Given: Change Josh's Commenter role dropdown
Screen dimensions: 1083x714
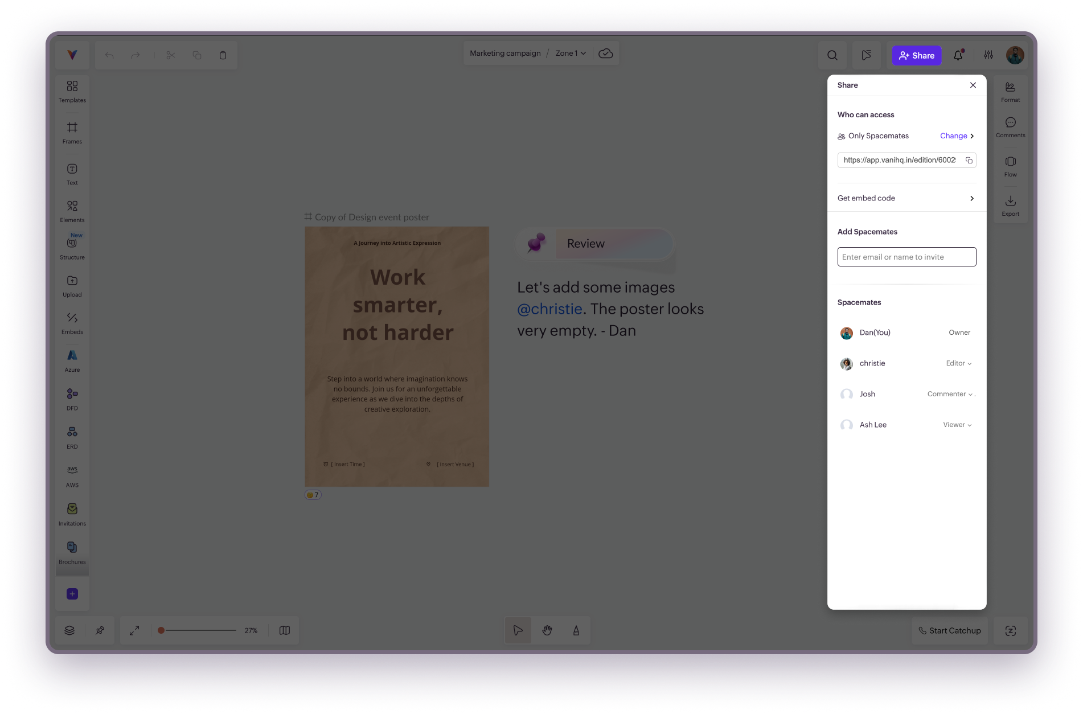Looking at the screenshot, I should point(950,394).
